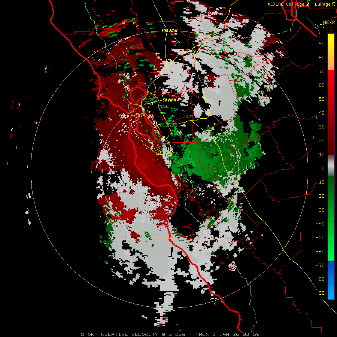Click the 90 value on the velocity scale
337x337 pixels.
(x=322, y=44)
